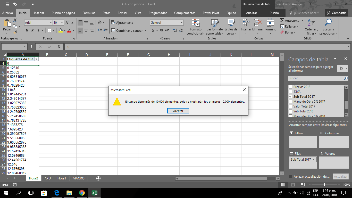Toggle underline S formatting button
The width and height of the screenshot is (352, 198).
tap(39, 30)
